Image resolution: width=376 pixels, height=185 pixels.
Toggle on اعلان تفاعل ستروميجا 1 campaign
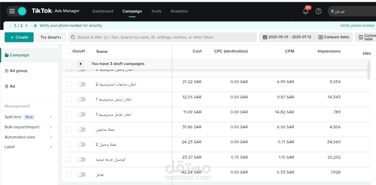[x=81, y=114]
